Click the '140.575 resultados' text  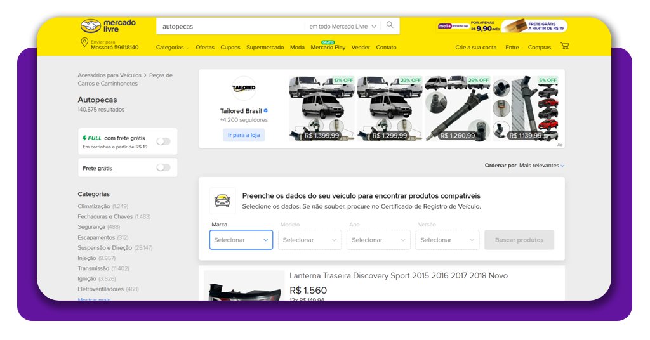(x=101, y=110)
